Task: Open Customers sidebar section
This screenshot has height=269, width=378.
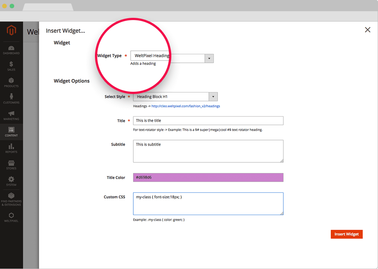Action: coord(11,99)
